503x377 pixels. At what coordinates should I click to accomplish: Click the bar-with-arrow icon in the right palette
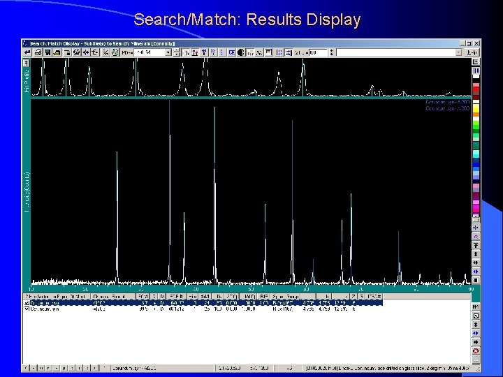click(x=476, y=245)
